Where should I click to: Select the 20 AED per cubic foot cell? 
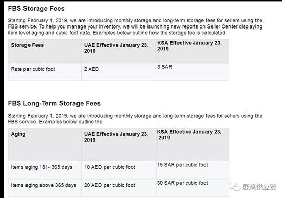[x=119, y=188]
